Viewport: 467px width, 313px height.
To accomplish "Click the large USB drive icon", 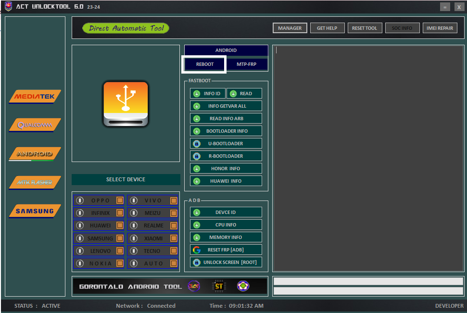I will pos(126,104).
